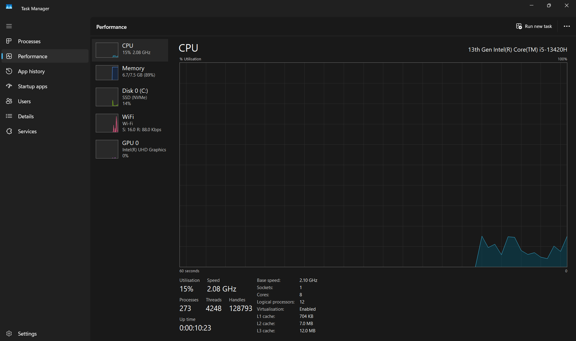Viewport: 576px width, 341px height.
Task: Click the Processes count 273
Action: click(x=185, y=308)
